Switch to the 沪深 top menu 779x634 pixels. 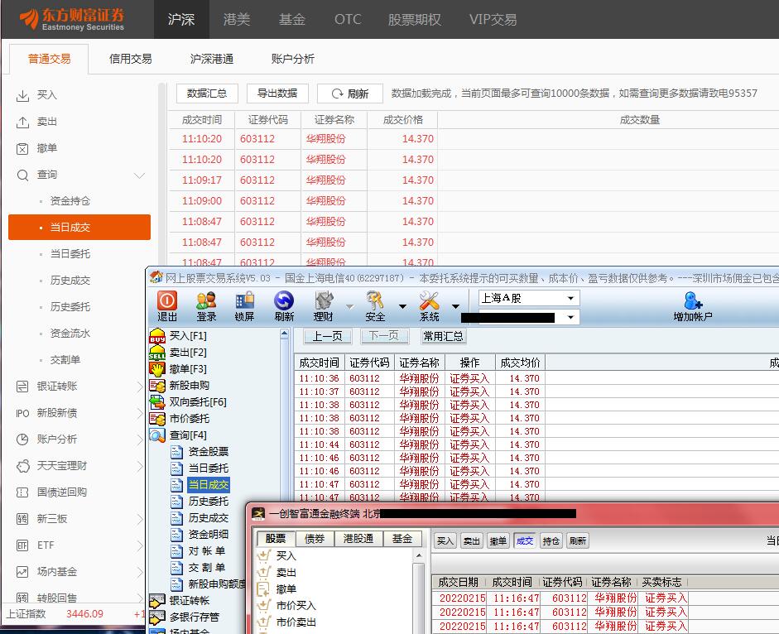(181, 19)
